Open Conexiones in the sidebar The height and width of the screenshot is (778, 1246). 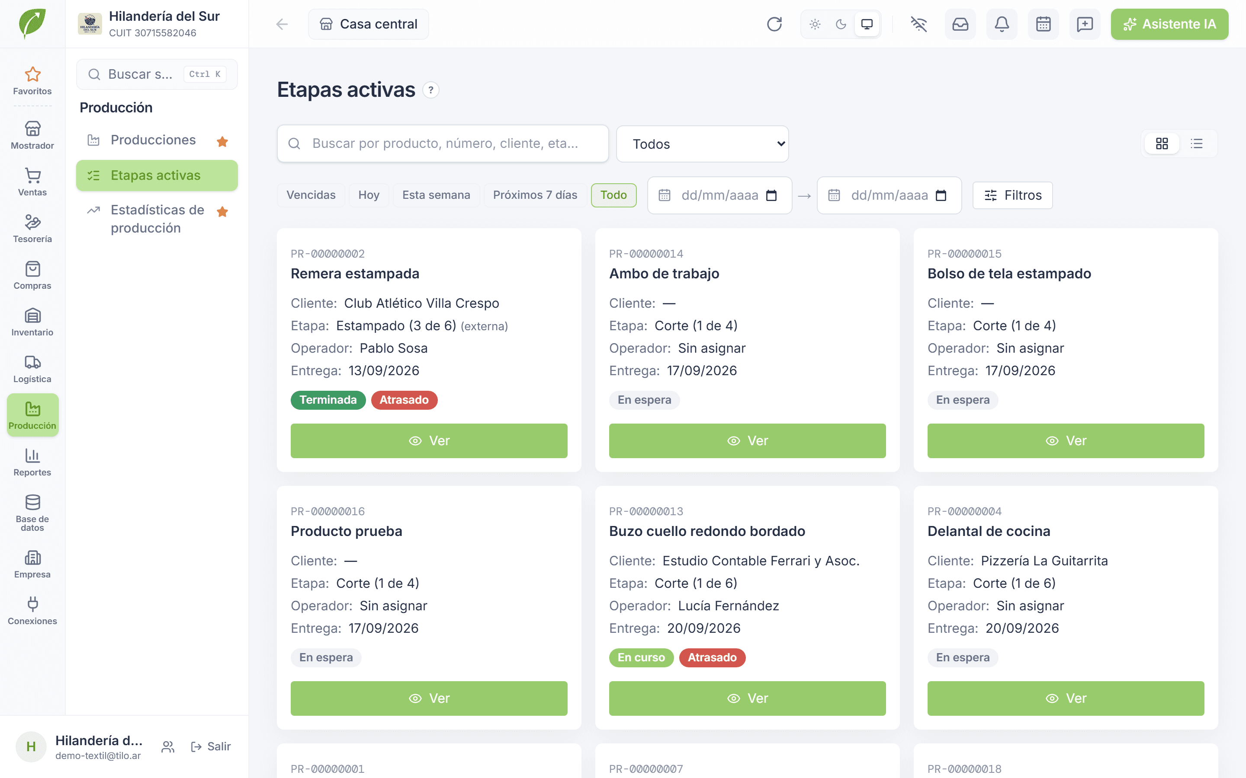pyautogui.click(x=32, y=611)
